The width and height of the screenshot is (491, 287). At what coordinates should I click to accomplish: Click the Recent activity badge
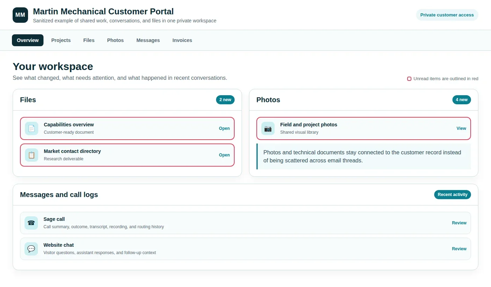452,195
